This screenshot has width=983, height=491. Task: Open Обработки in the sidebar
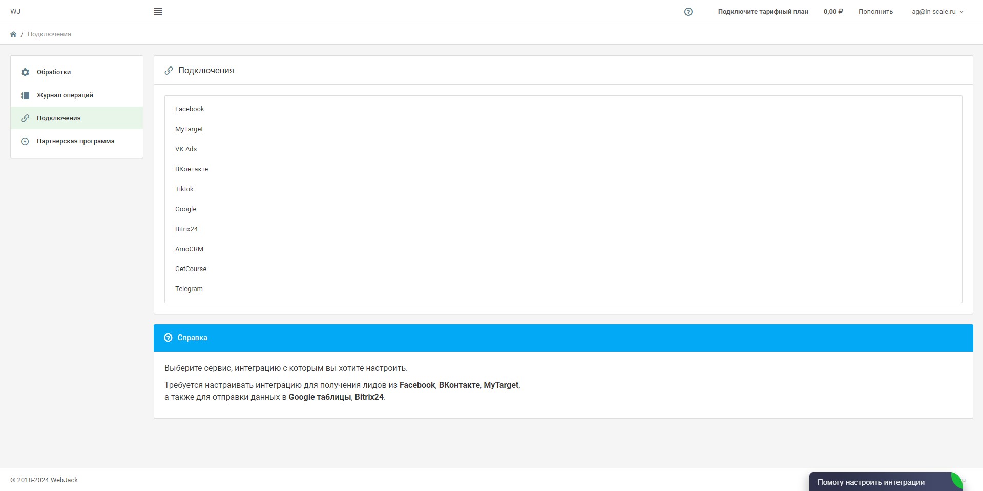(x=77, y=72)
